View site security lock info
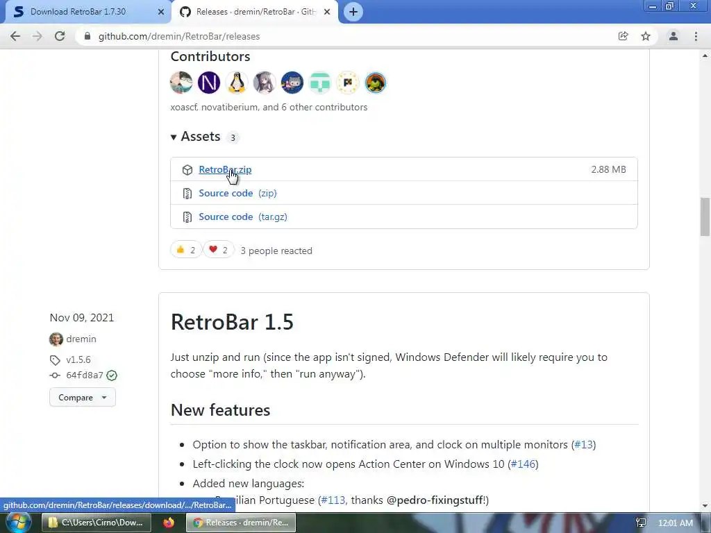Image resolution: width=711 pixels, height=533 pixels. [x=87, y=36]
